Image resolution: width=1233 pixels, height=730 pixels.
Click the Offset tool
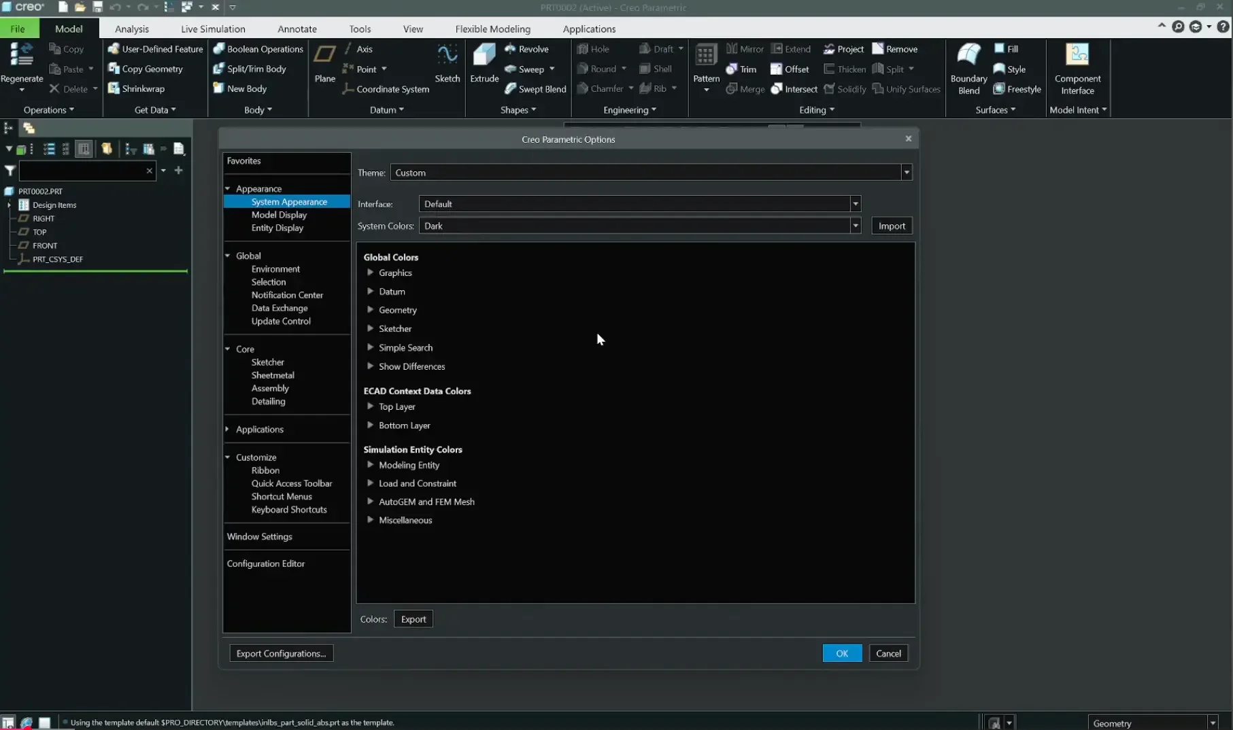click(790, 69)
